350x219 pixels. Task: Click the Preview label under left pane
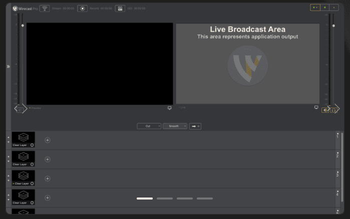pos(36,108)
